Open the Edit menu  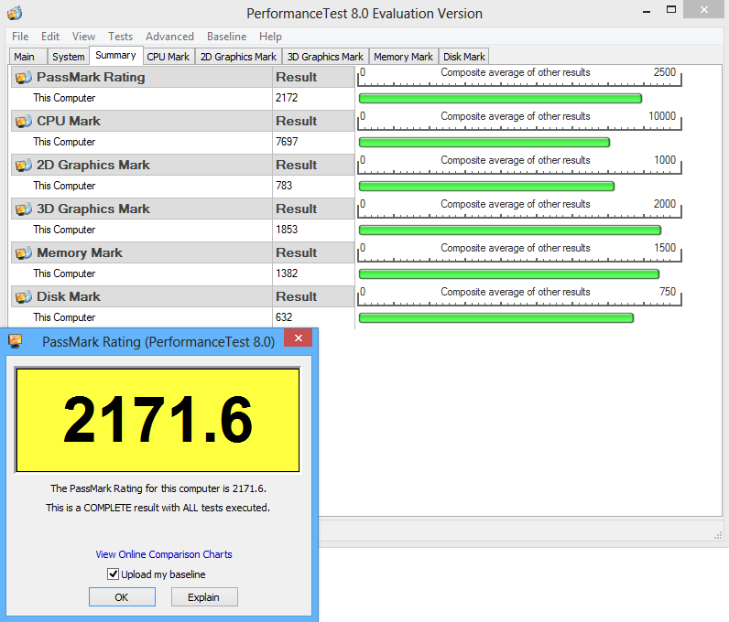(50, 37)
